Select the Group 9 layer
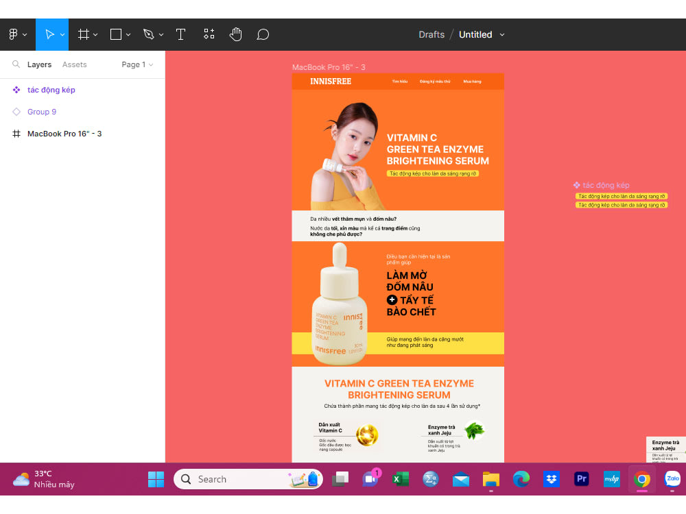Viewport: 686px width, 514px height. (42, 112)
